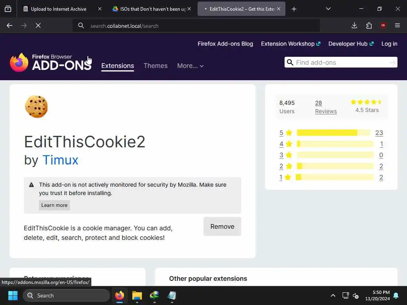Click the five-star rating bar
The width and height of the screenshot is (407, 305).
point(333,133)
